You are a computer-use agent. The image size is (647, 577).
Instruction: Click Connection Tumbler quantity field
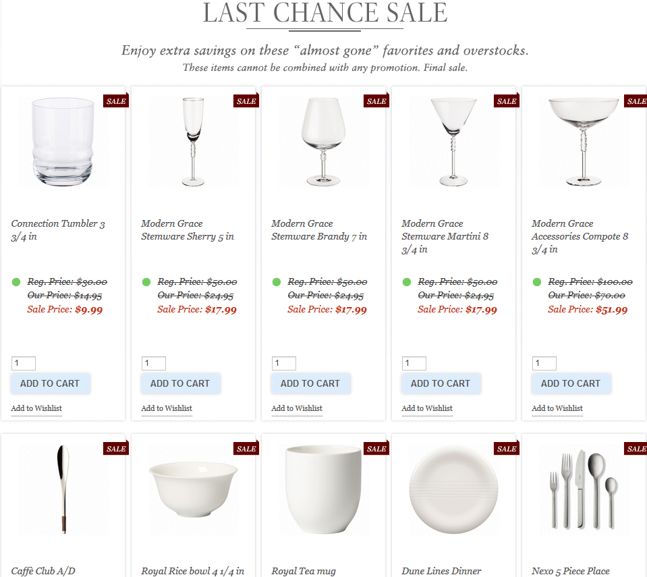(x=24, y=364)
